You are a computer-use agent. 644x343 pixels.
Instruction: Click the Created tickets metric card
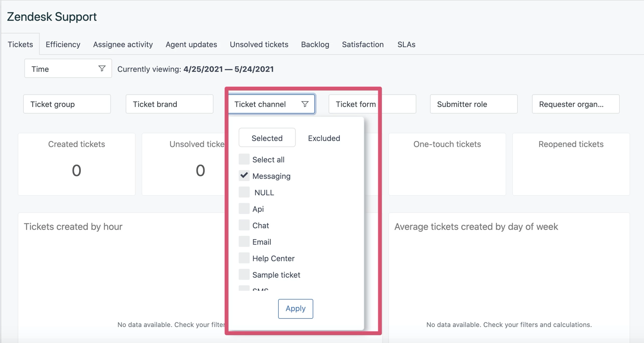(76, 164)
